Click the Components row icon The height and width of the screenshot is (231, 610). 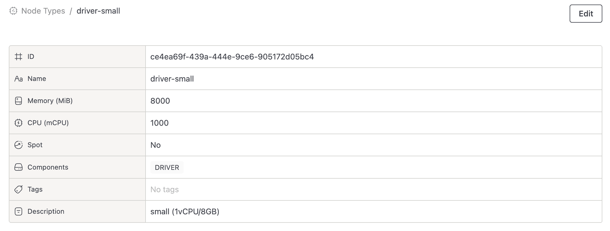[x=18, y=167]
